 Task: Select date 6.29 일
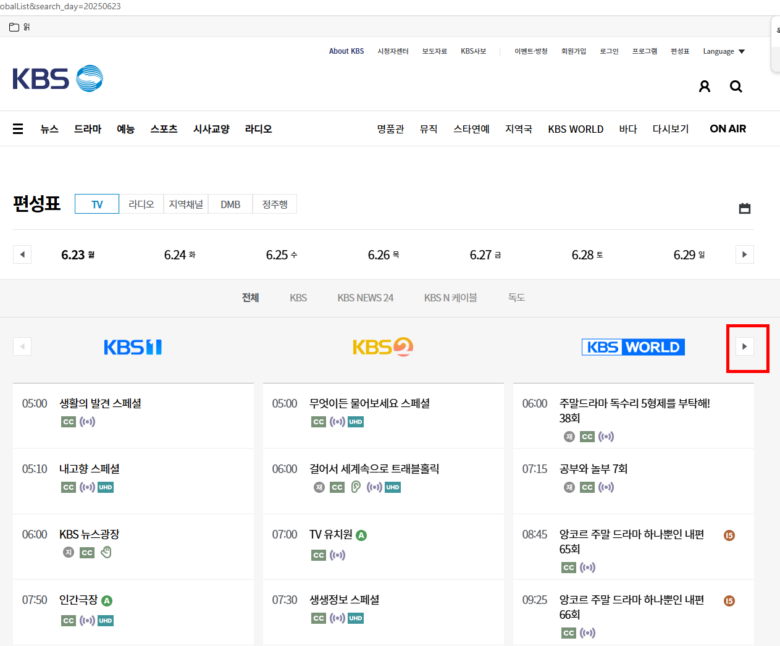[x=689, y=255]
